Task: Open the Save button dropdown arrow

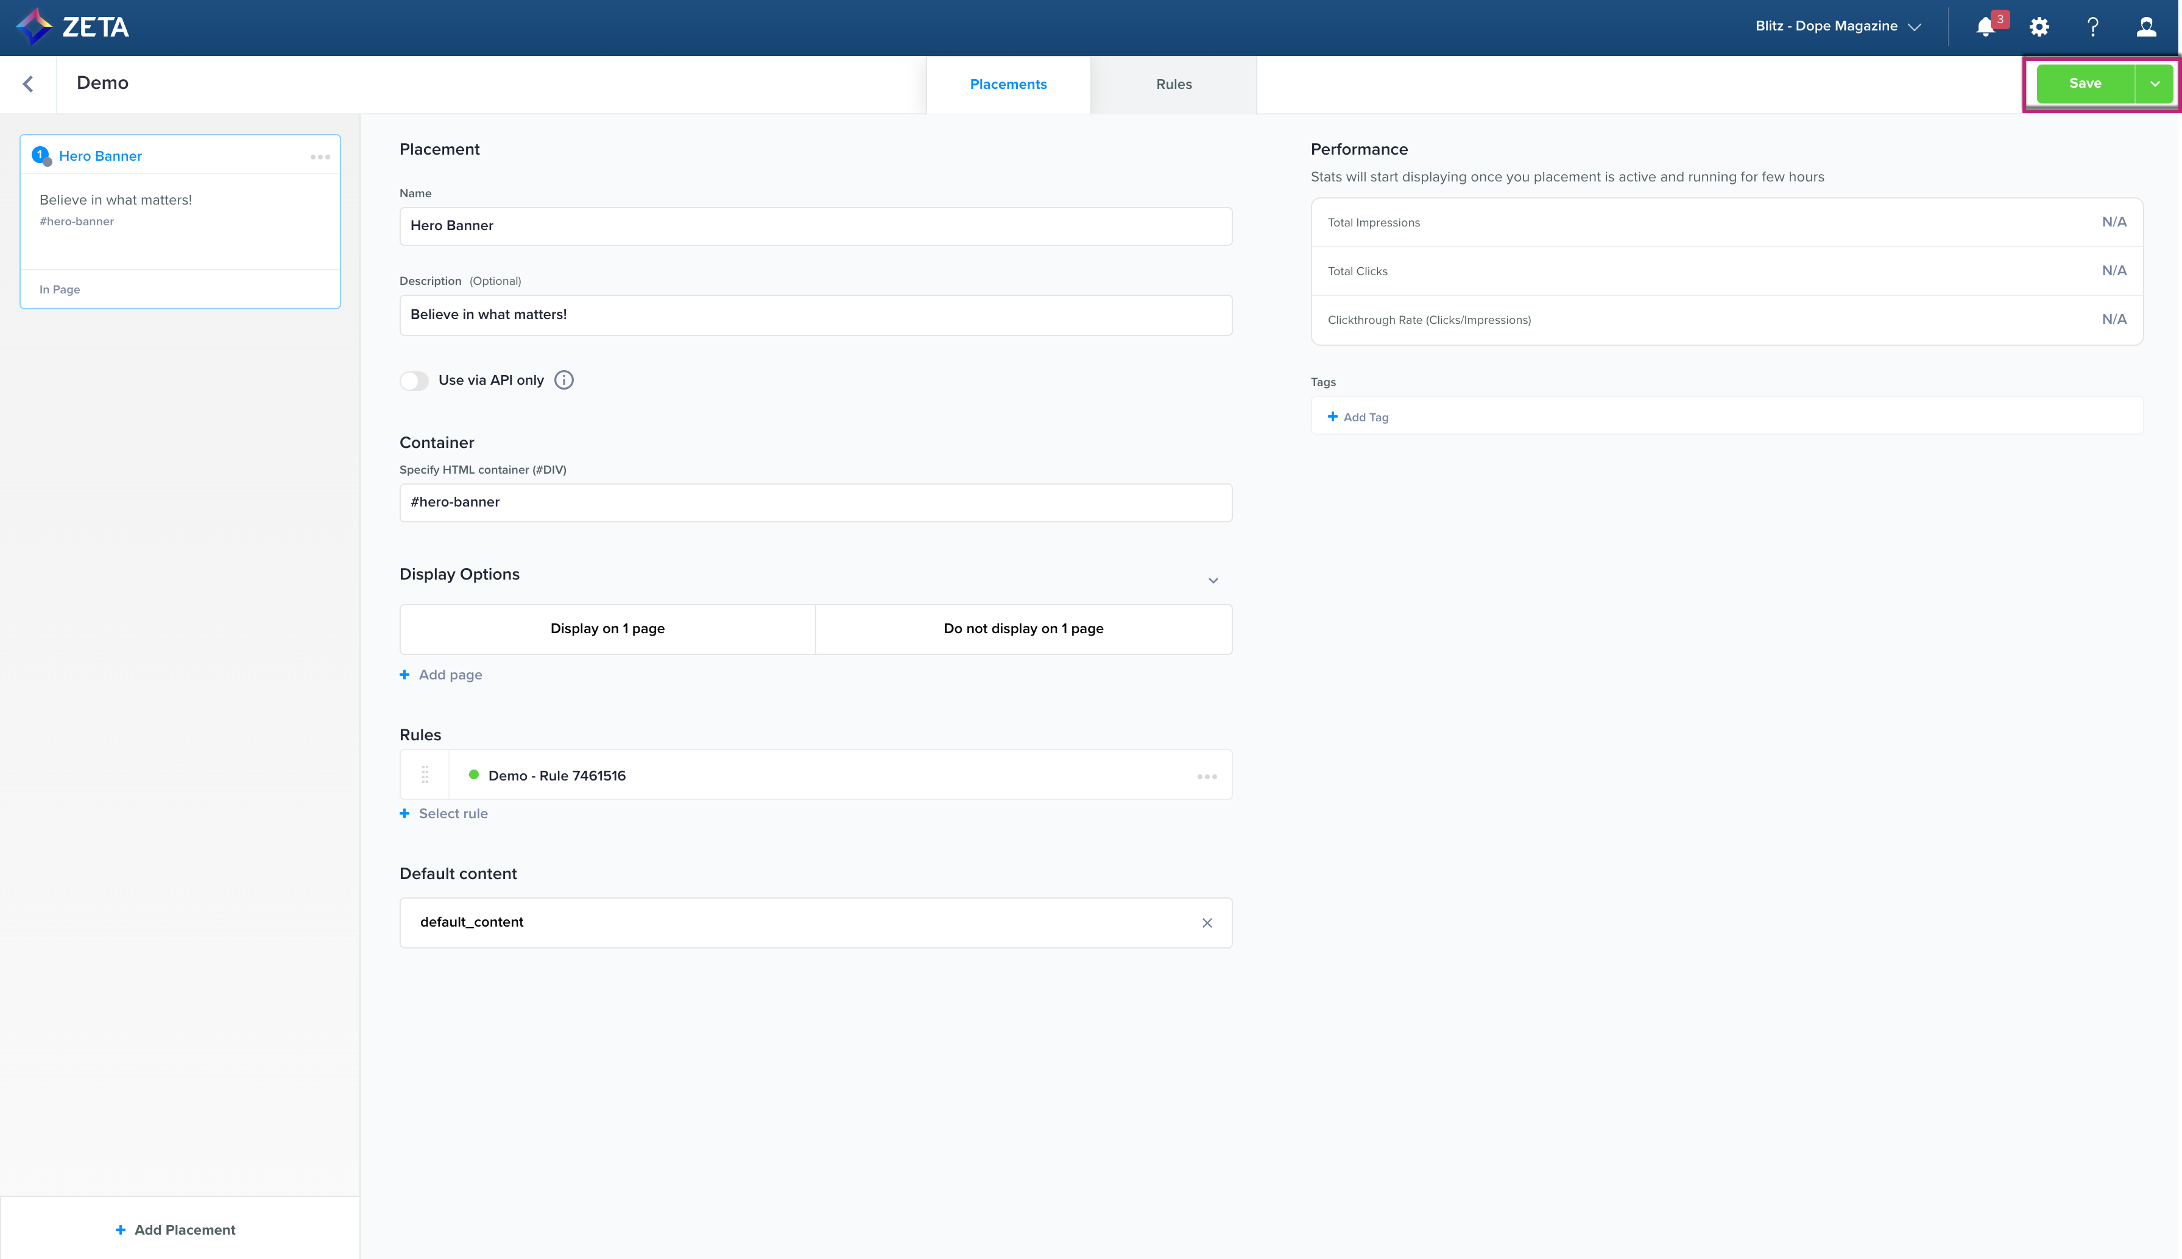Action: point(2155,84)
